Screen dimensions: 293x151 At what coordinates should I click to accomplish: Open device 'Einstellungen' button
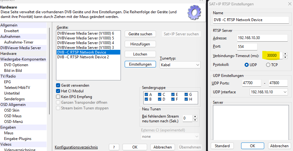click(140, 64)
